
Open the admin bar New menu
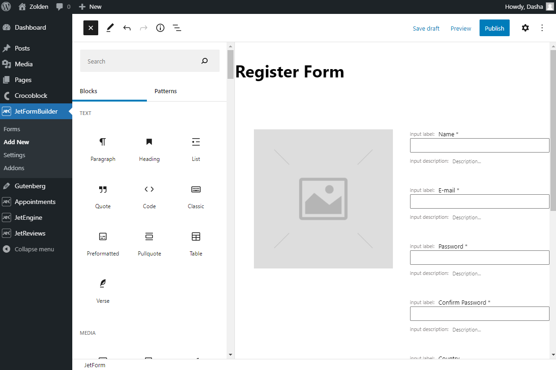(90, 6)
